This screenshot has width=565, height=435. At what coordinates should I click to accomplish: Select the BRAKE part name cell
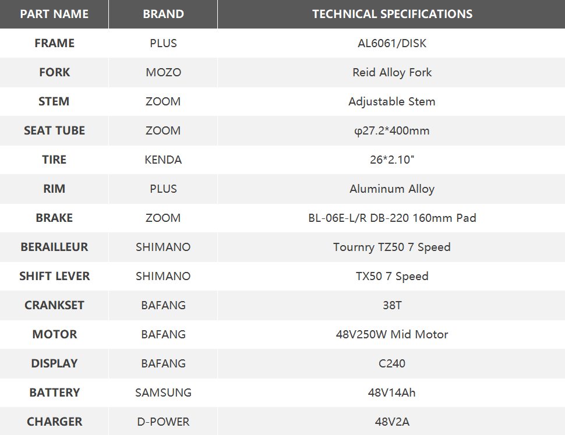pyautogui.click(x=54, y=218)
